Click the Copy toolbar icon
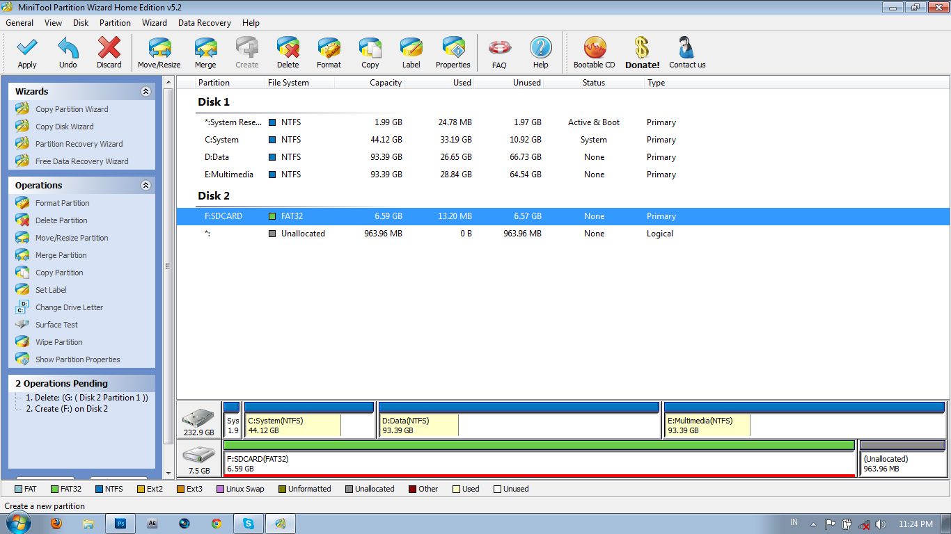This screenshot has width=951, height=534. pos(370,53)
